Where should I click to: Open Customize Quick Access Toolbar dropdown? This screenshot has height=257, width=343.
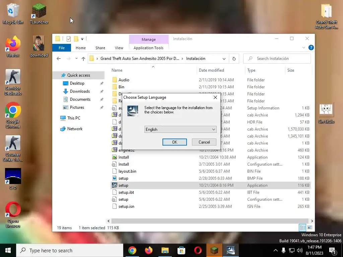click(x=82, y=39)
